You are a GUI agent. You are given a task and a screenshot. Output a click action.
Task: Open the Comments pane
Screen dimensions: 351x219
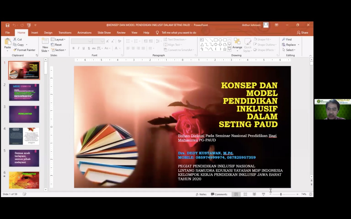[219, 194]
